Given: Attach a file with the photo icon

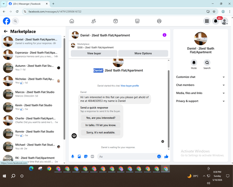Looking at the screenshot, I should point(79,156).
